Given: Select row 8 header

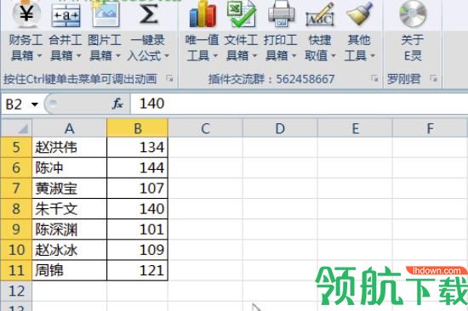Looking at the screenshot, I should point(16,209).
